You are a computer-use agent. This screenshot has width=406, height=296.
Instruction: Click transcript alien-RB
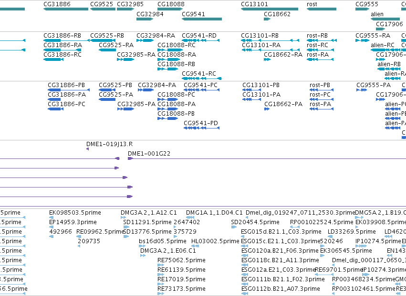pyautogui.click(x=389, y=64)
